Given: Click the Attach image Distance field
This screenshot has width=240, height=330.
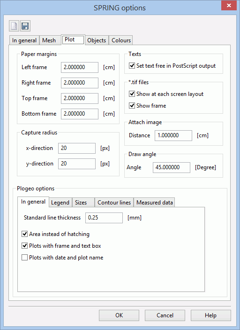Looking at the screenshot, I should [173, 135].
